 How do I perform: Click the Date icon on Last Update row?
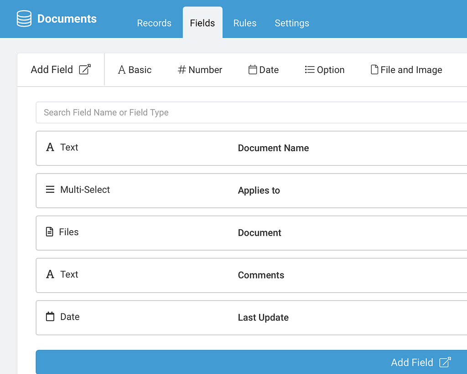tap(50, 316)
